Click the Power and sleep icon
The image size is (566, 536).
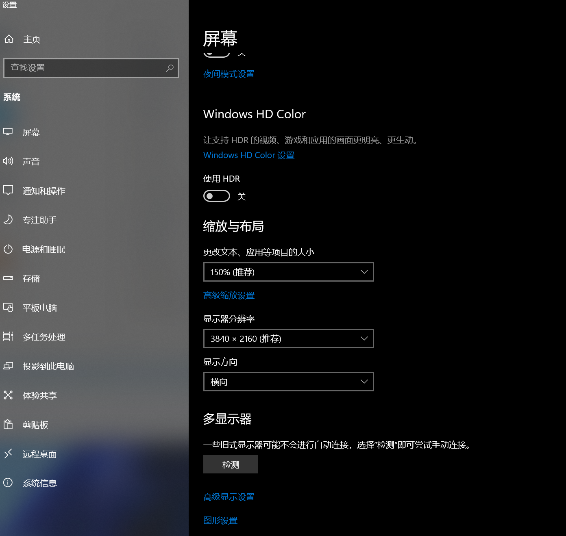coord(8,249)
